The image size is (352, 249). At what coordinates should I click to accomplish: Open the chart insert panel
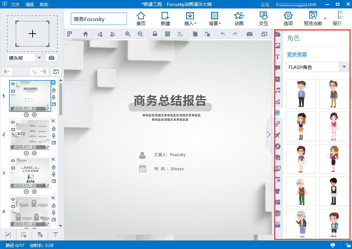pyautogui.click(x=277, y=101)
